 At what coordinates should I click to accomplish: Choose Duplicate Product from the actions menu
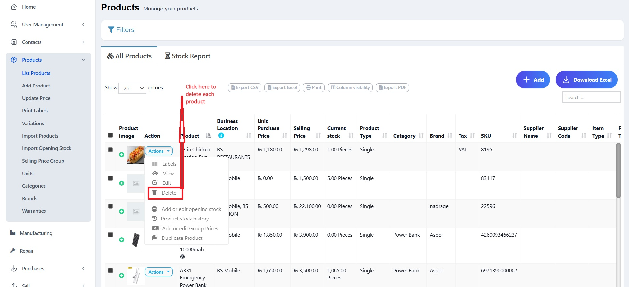(x=182, y=238)
